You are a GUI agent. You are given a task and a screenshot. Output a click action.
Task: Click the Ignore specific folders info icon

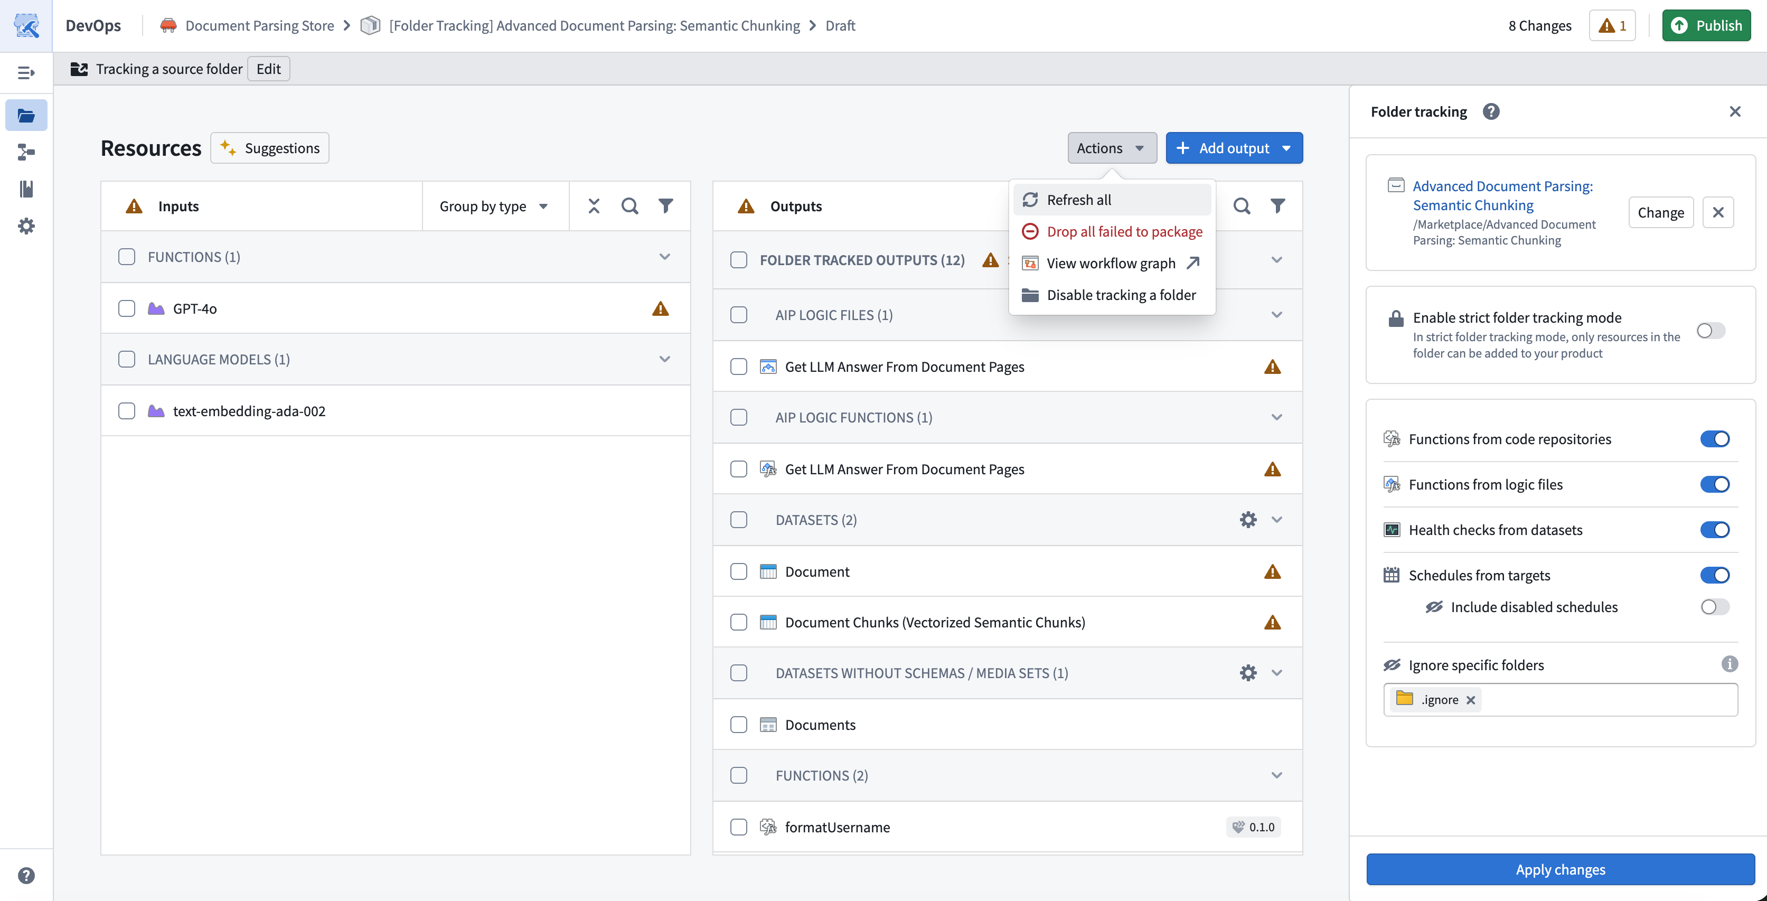coord(1730,663)
